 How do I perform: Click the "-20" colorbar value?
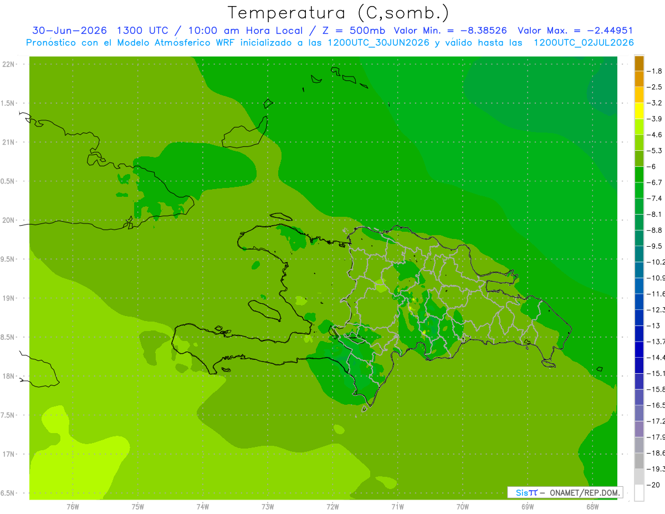[653, 484]
